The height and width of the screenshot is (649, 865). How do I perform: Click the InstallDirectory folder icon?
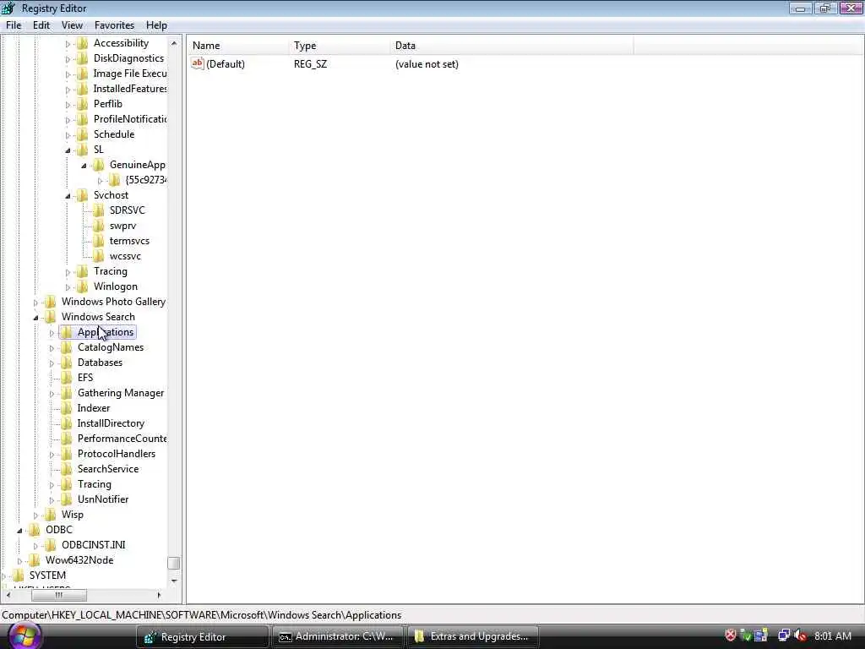click(x=66, y=423)
